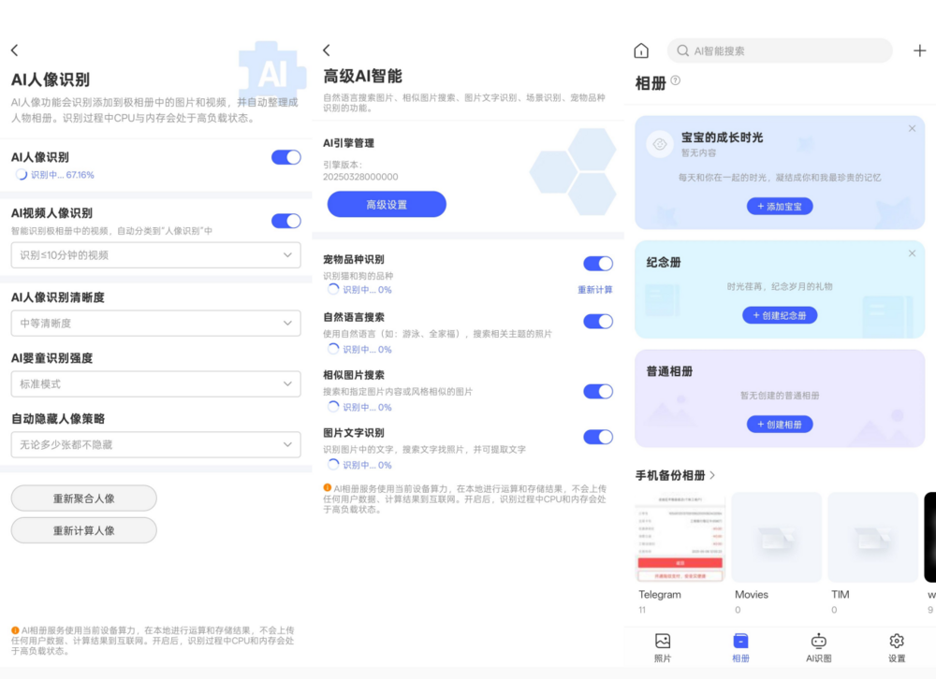Image resolution: width=936 pixels, height=679 pixels.
Task: Toggle the 自然语言搜索 switch
Action: coord(597,322)
